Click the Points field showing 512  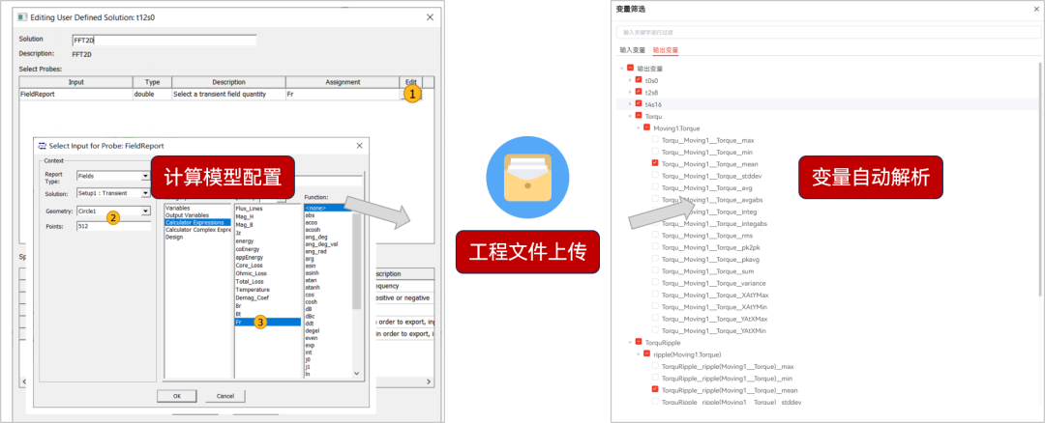[x=113, y=226]
